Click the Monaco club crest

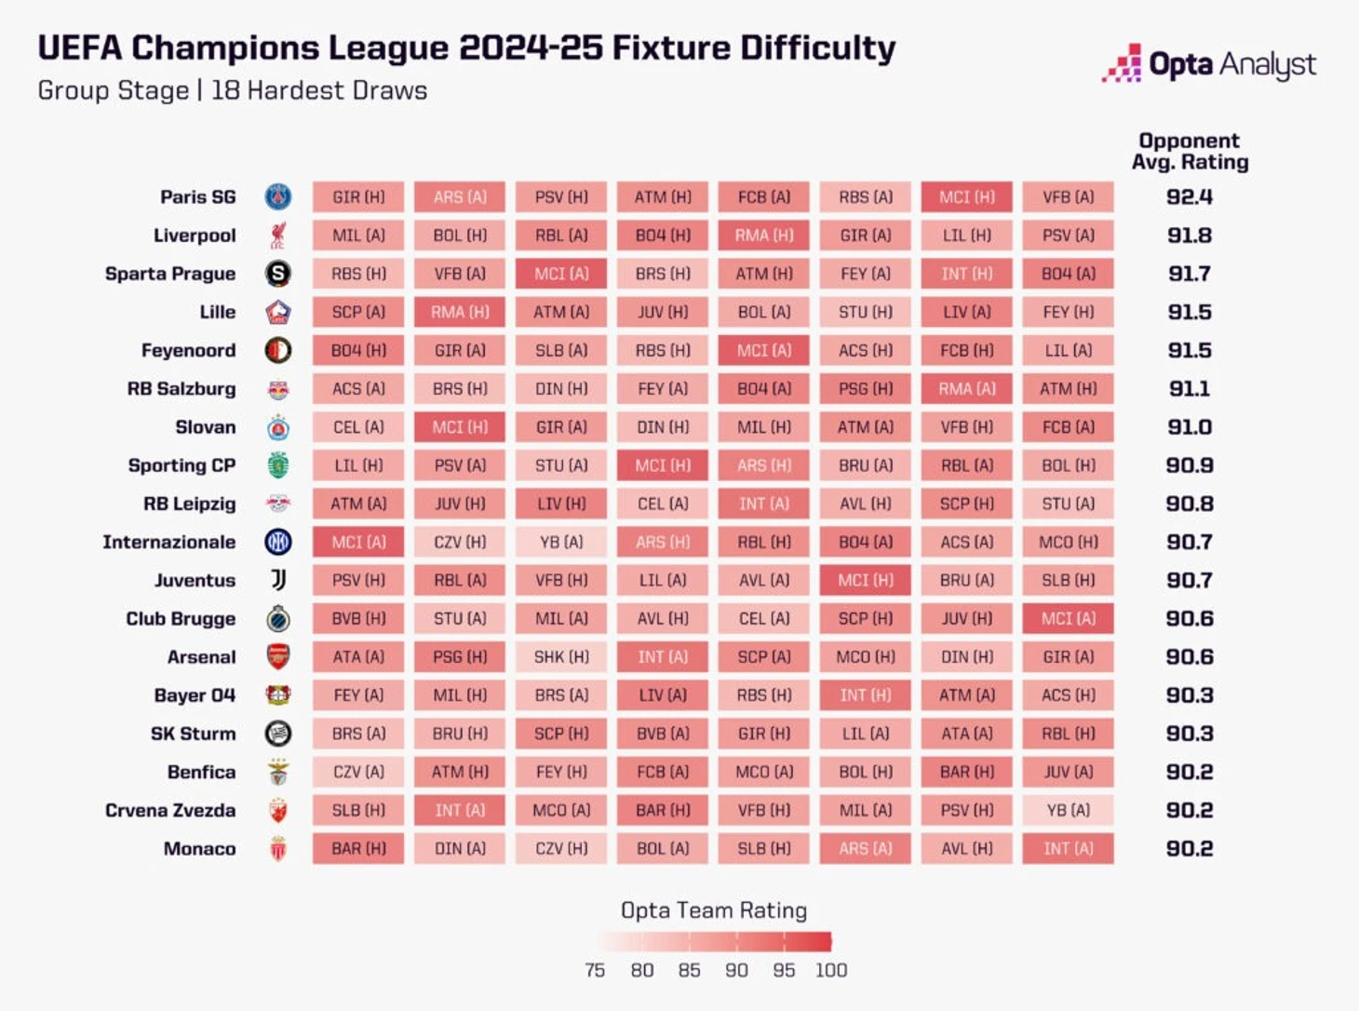point(277,849)
